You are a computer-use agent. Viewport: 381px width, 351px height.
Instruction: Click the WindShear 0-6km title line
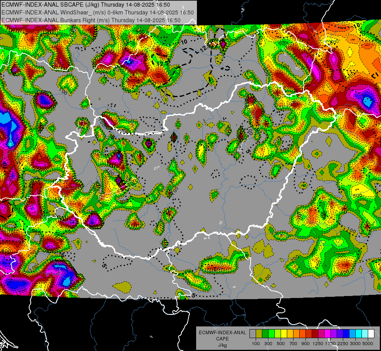click(x=97, y=12)
